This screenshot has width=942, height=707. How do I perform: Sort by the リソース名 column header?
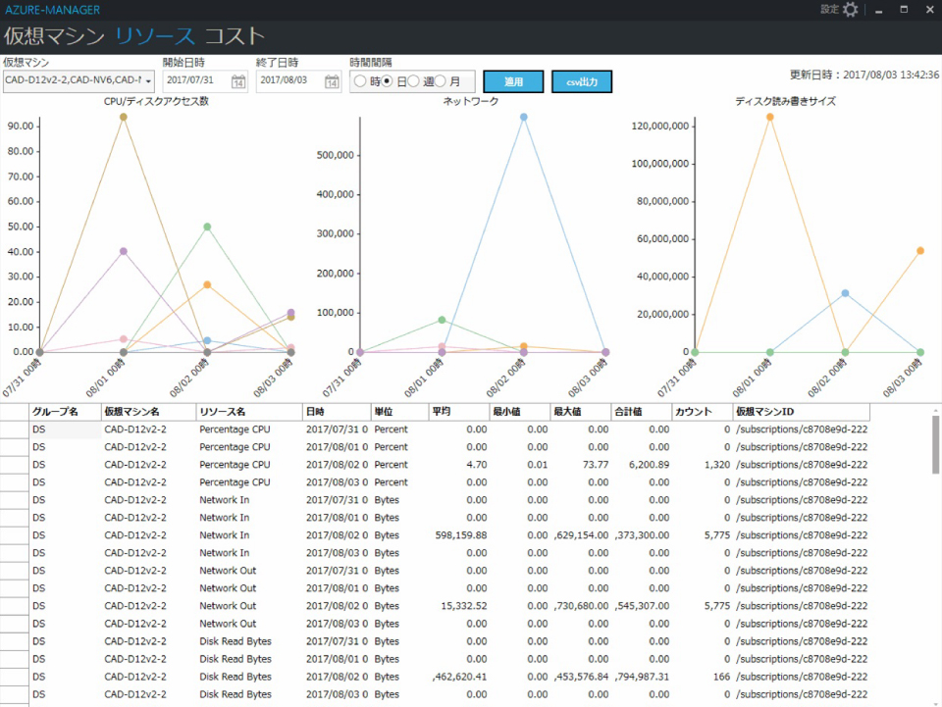(249, 412)
